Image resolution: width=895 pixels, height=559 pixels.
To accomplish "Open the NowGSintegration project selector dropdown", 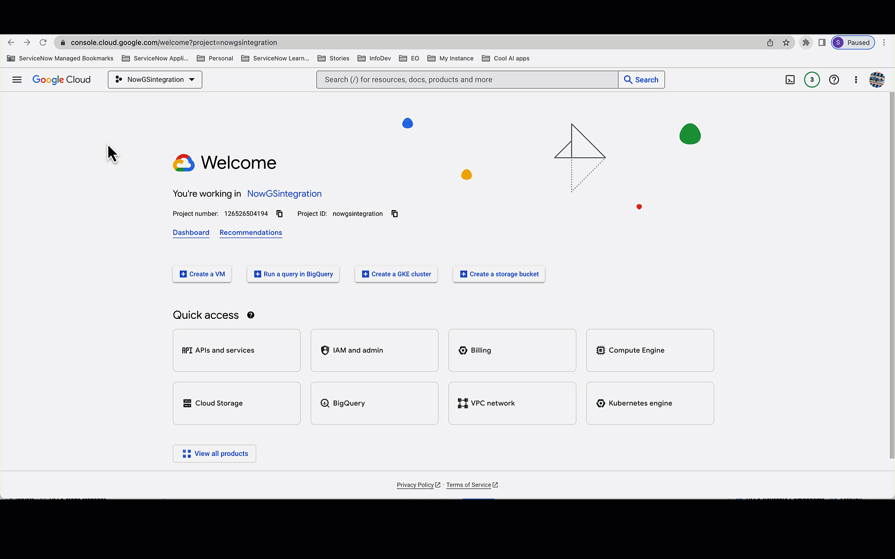I will click(x=155, y=80).
